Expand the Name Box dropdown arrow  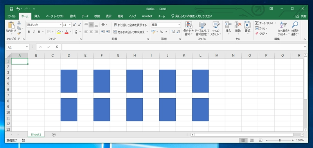tap(27, 47)
